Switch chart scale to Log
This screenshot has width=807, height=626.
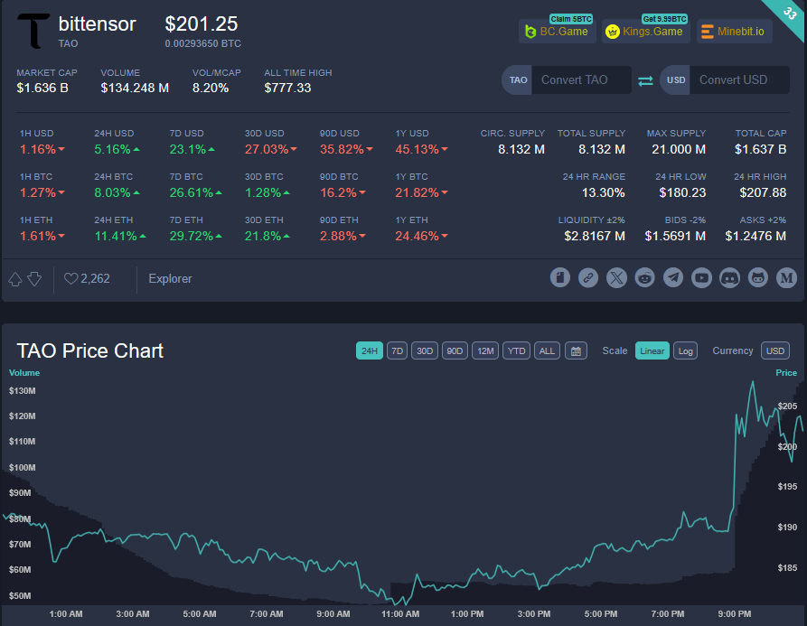(x=685, y=350)
